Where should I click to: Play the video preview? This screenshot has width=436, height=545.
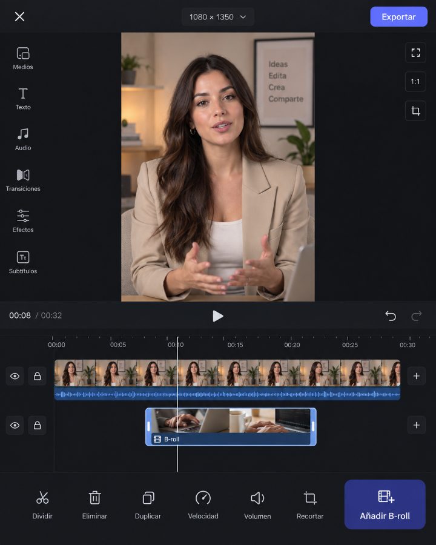pos(217,316)
